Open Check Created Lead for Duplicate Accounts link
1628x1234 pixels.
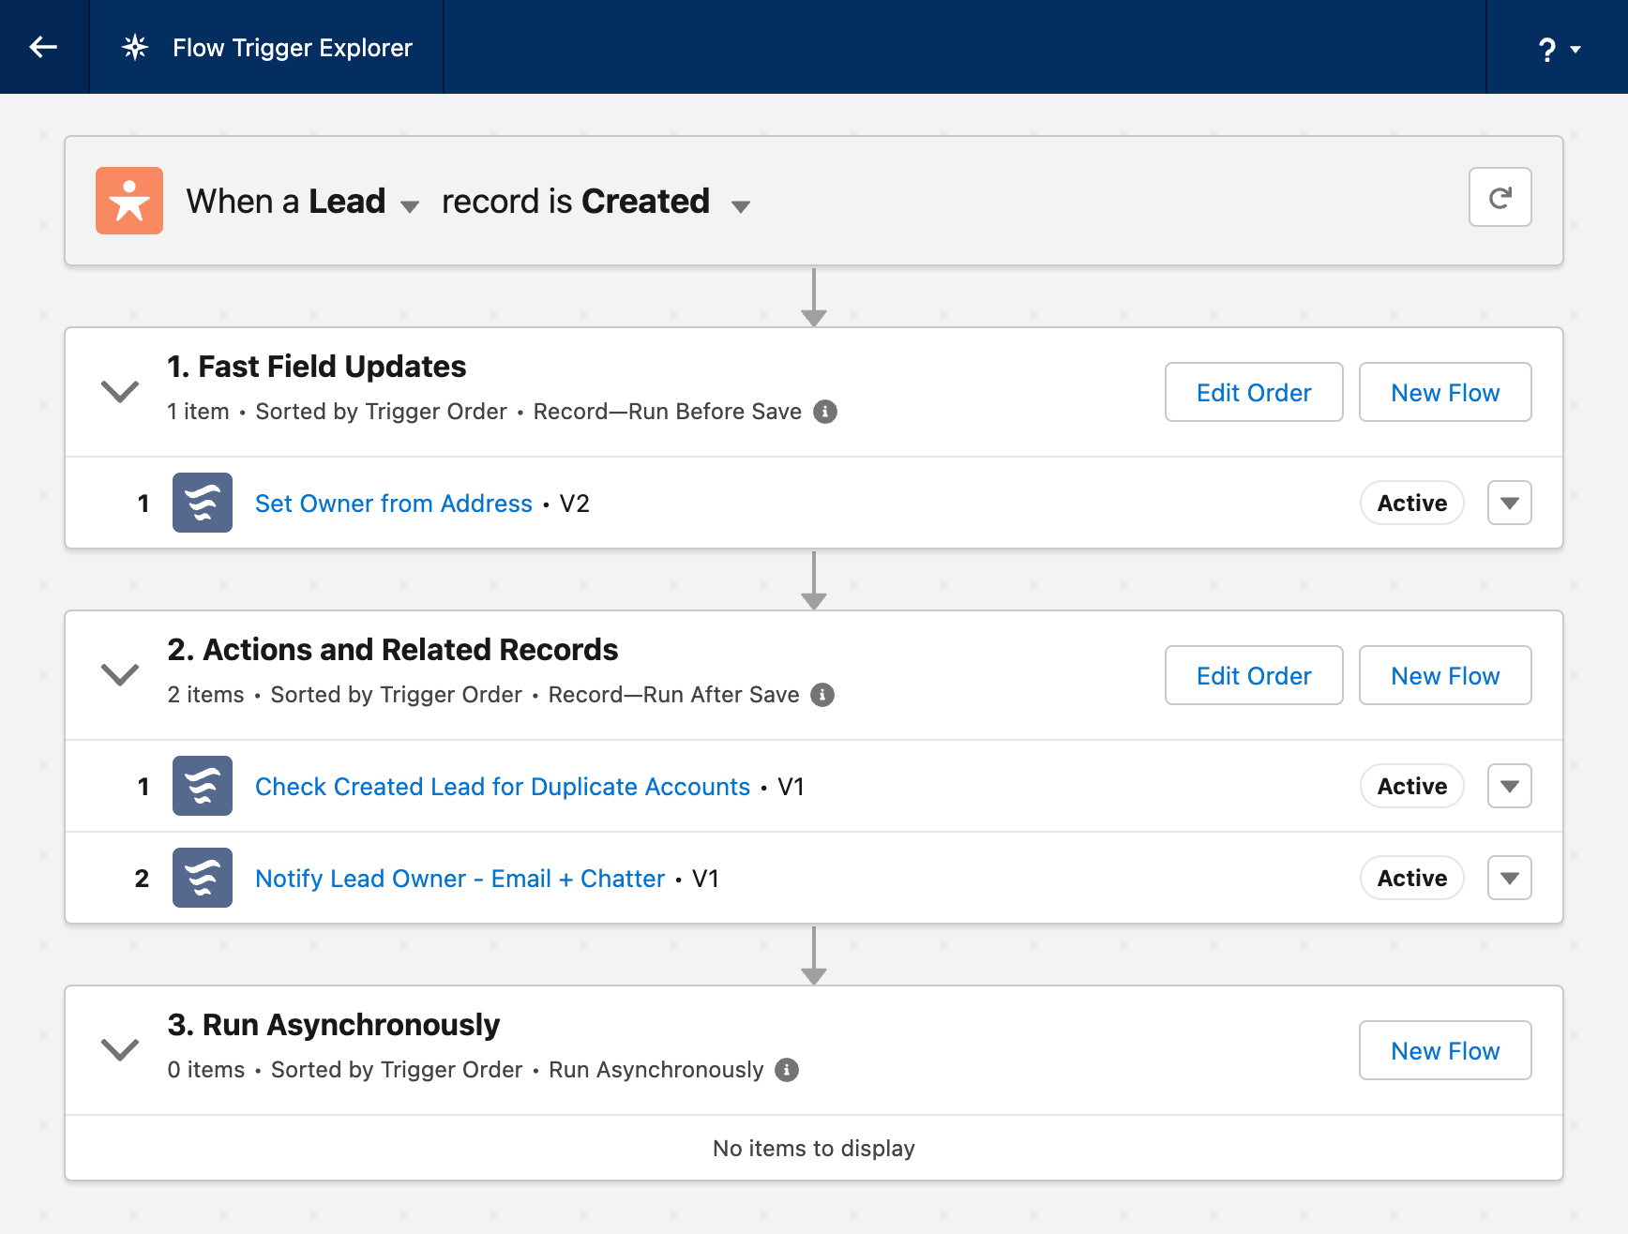click(x=503, y=787)
